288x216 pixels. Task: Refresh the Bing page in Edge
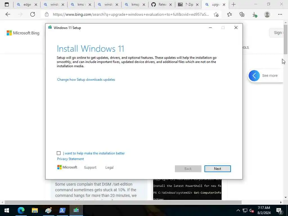[33, 14]
